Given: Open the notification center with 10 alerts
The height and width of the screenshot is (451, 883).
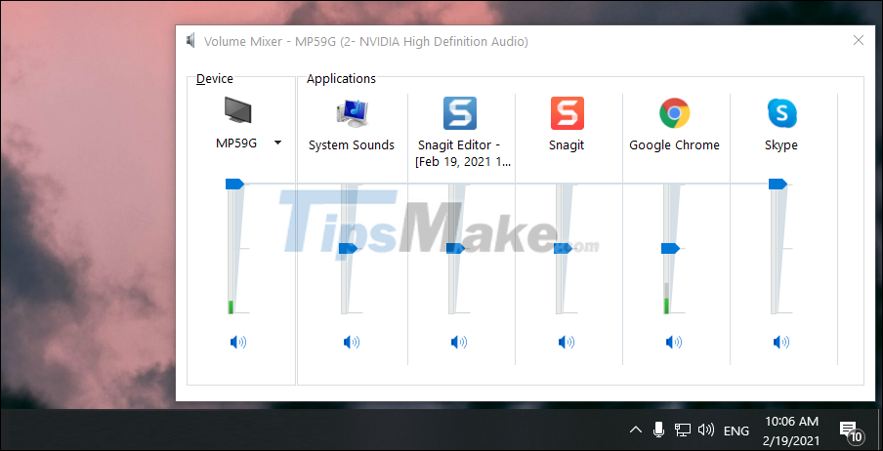Looking at the screenshot, I should pos(851,431).
